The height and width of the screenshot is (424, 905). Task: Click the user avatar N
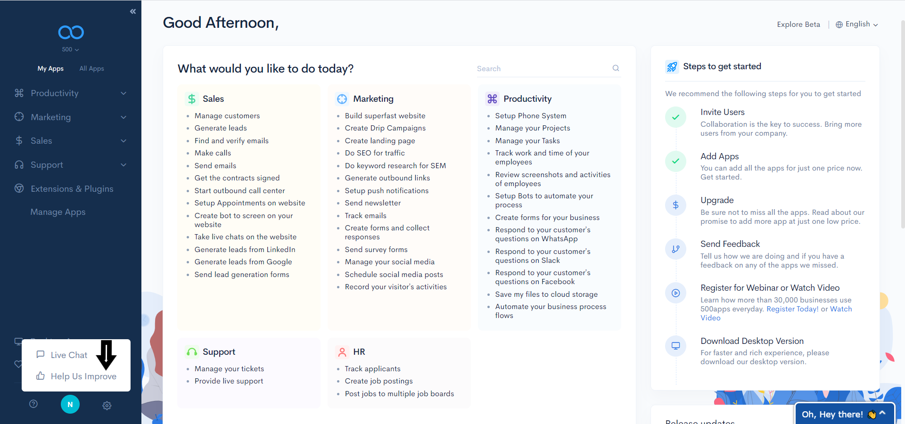coord(70,404)
